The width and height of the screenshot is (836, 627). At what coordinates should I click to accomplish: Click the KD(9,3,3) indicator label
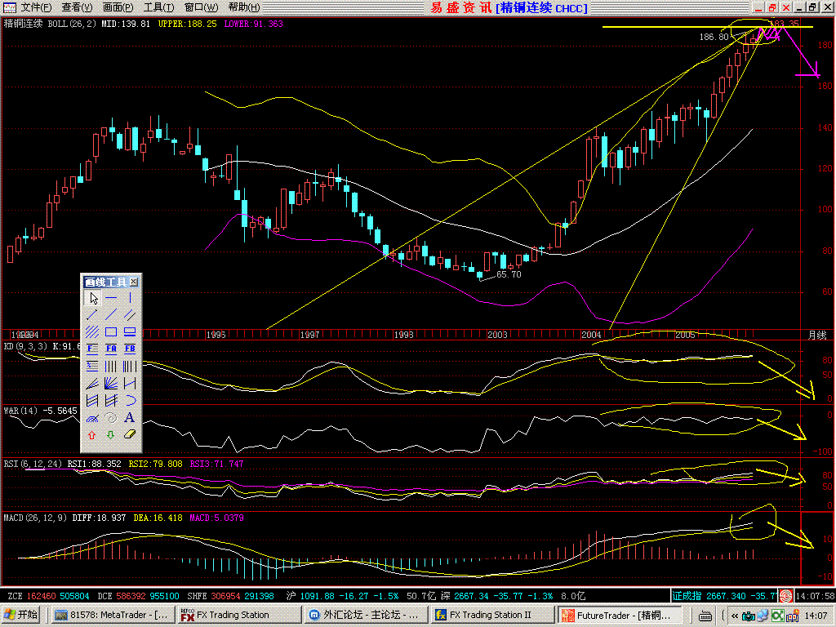pos(25,346)
